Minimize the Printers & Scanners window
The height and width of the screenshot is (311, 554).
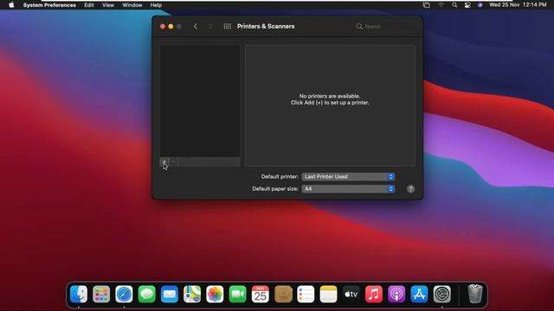(x=171, y=27)
